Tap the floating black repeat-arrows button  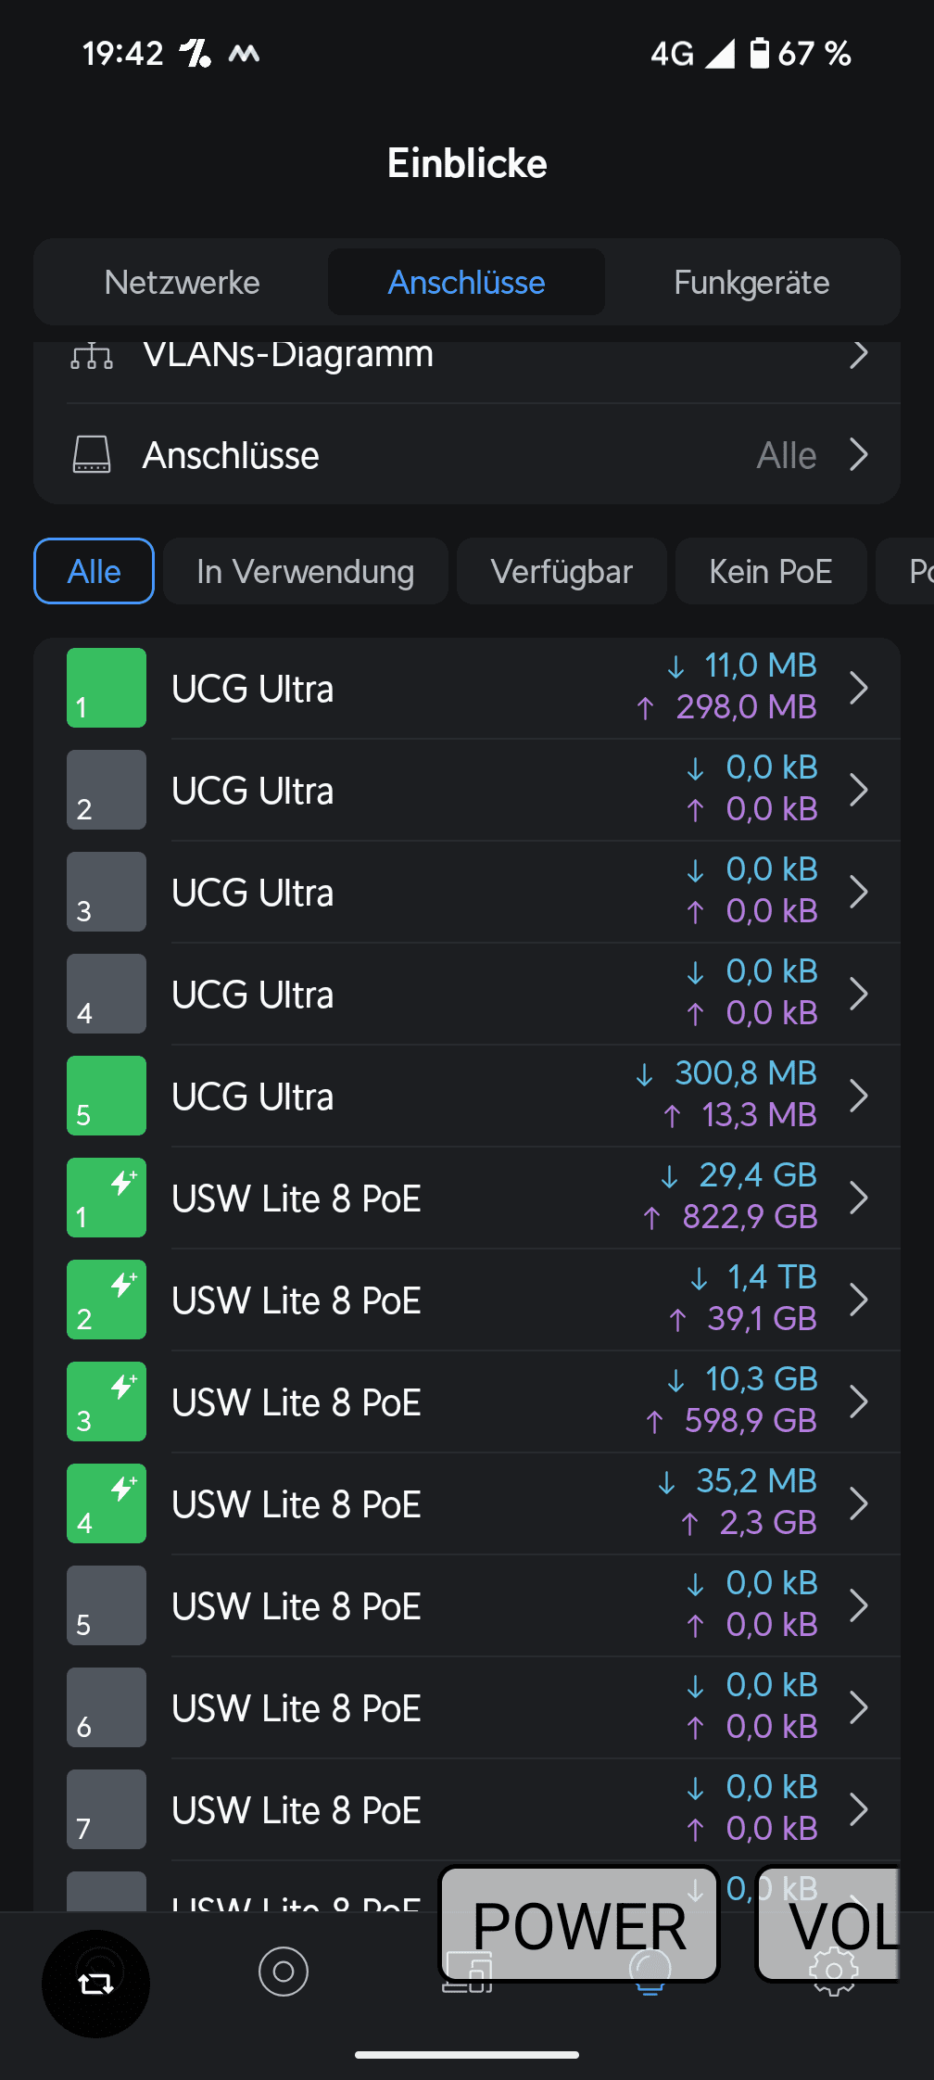click(x=95, y=1984)
